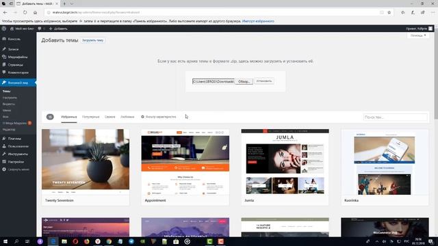This screenshot has height=246, width=438.
Task: Click the share page icon
Action: [423, 12]
